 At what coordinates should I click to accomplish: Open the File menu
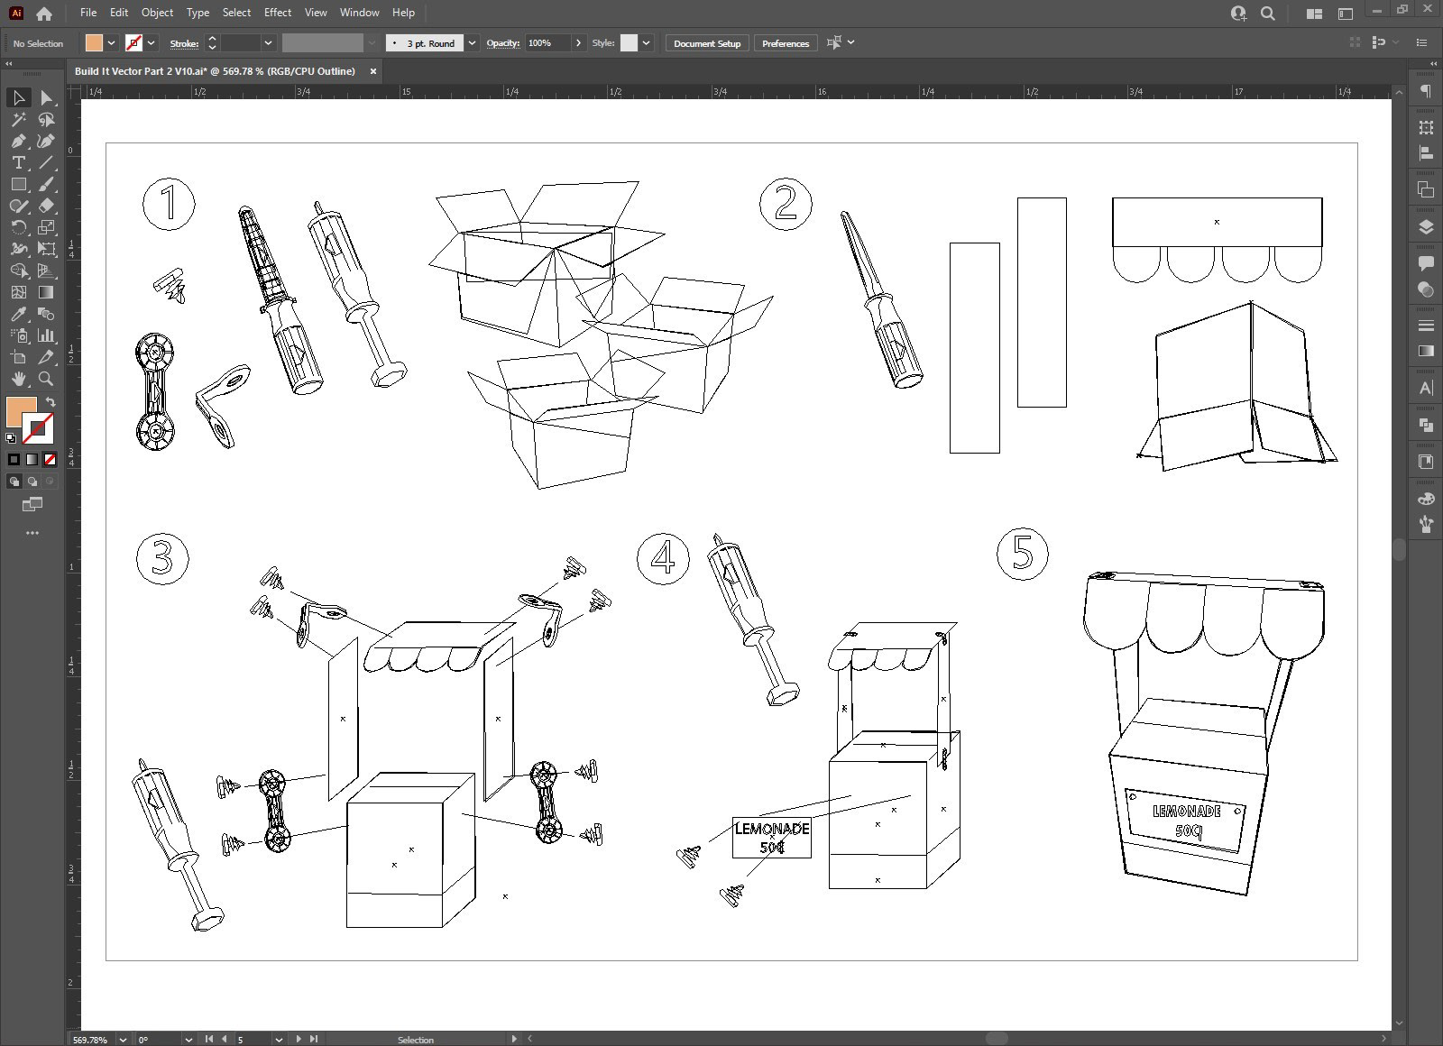coord(87,13)
